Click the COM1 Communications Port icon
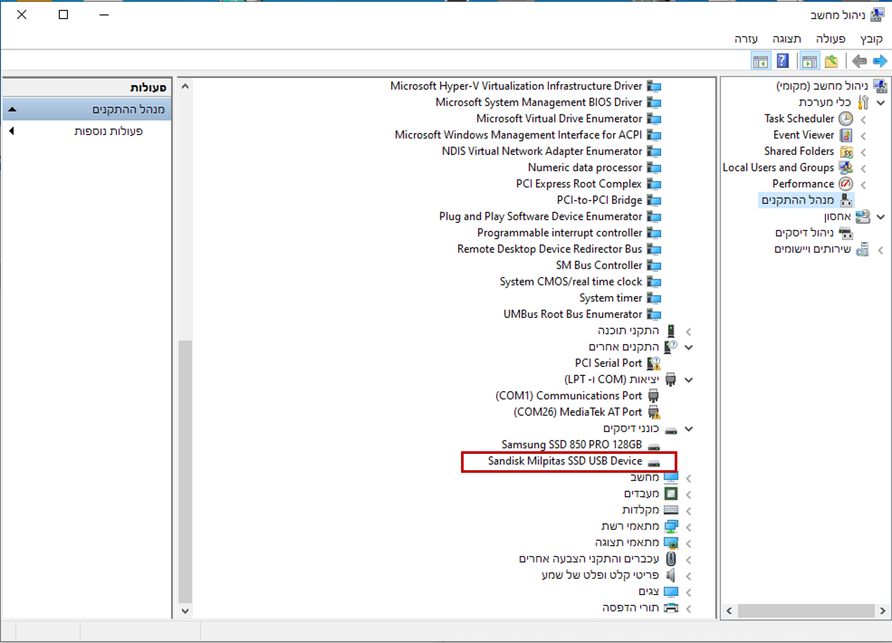The height and width of the screenshot is (643, 892). 653,396
